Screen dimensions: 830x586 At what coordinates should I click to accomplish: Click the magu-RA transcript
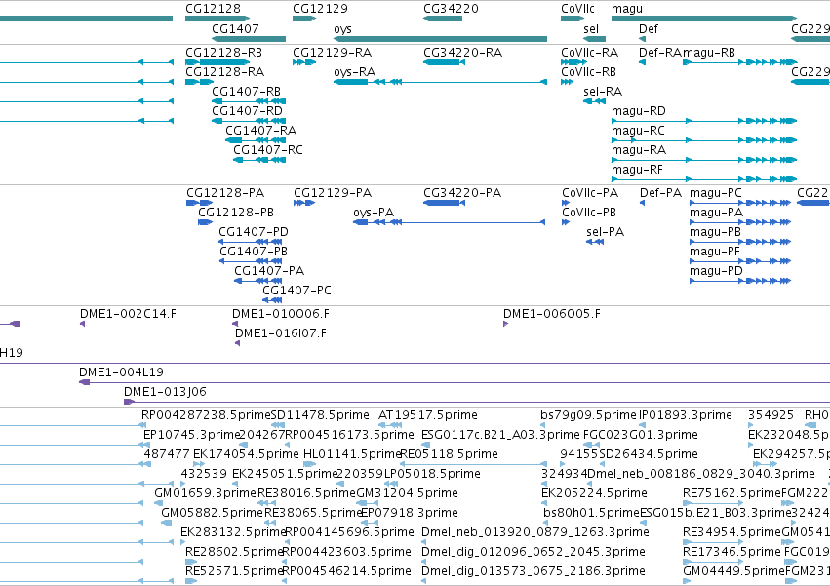[704, 160]
